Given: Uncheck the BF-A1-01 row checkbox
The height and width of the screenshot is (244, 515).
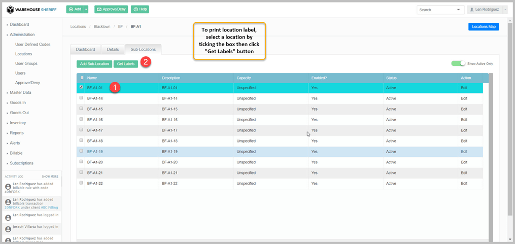Looking at the screenshot, I should click(81, 87).
